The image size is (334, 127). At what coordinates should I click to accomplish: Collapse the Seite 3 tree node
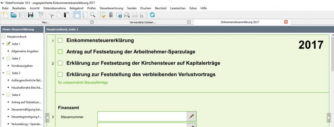pyautogui.click(x=3, y=73)
